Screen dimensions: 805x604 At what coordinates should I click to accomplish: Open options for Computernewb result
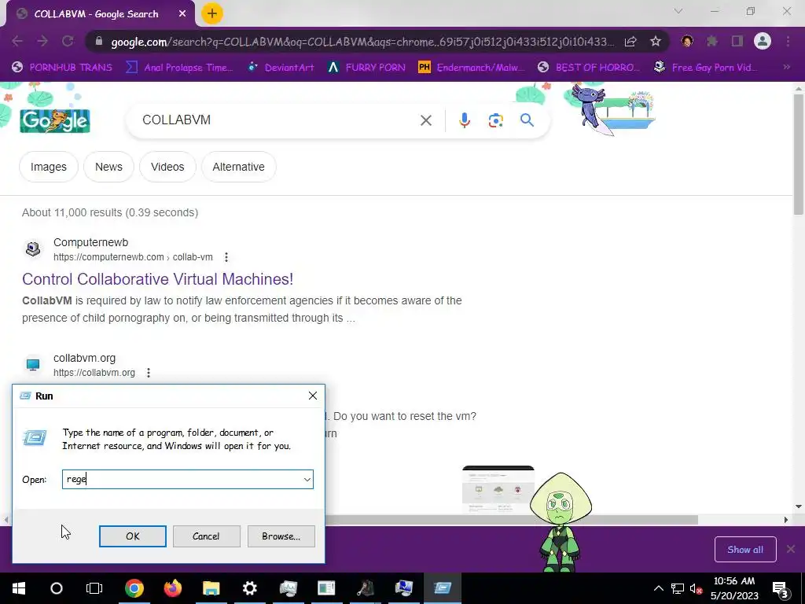tap(226, 257)
